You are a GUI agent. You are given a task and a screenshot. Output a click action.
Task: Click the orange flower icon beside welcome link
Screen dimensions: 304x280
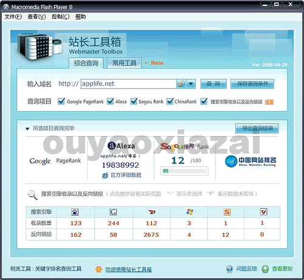click(98, 269)
